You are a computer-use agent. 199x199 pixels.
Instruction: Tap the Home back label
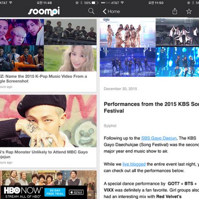pyautogui.click(x=114, y=11)
